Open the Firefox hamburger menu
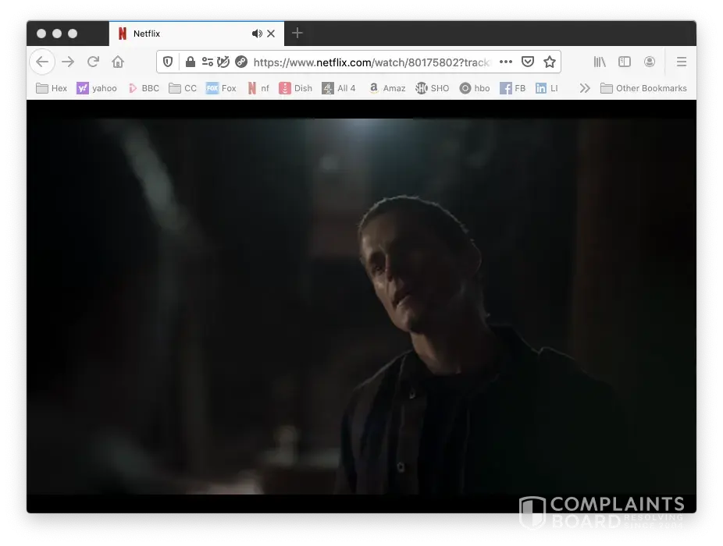 click(x=681, y=62)
